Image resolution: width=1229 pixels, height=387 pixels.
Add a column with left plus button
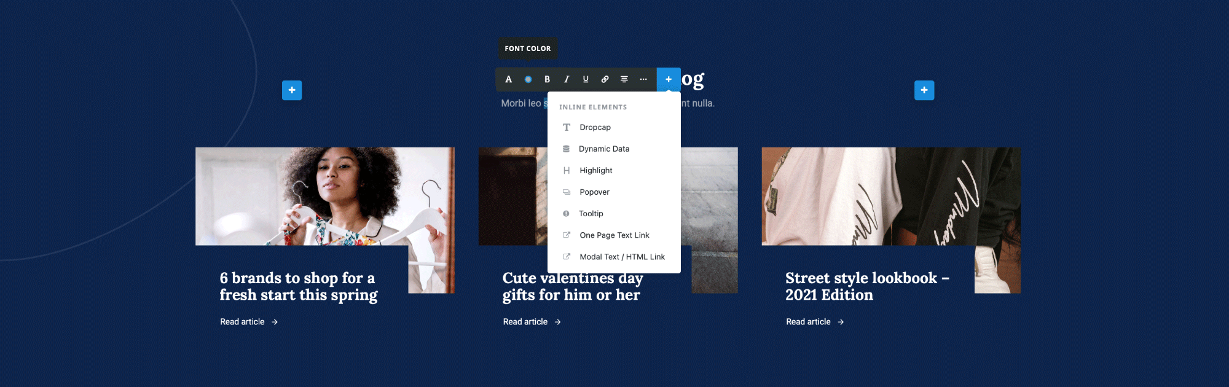point(292,90)
